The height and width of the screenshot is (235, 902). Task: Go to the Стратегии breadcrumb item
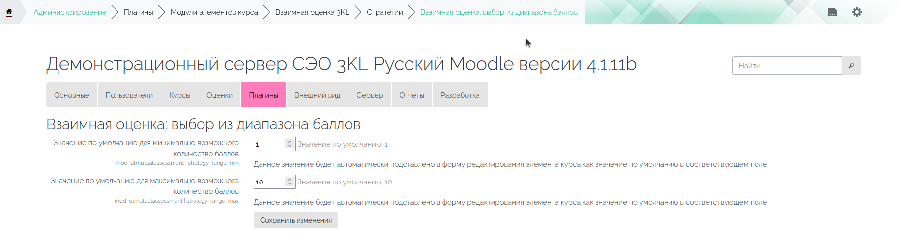[384, 12]
